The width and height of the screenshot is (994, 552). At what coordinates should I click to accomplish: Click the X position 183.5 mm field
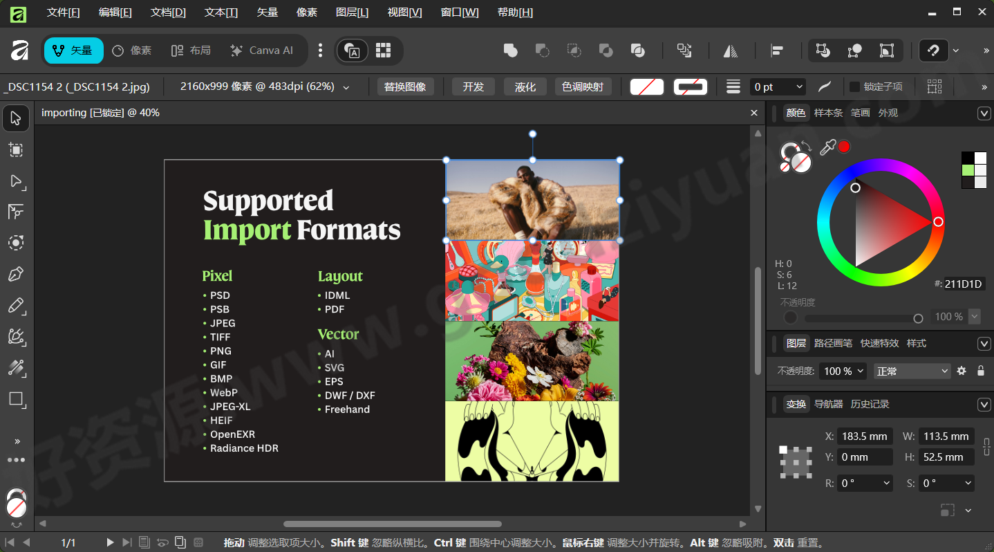pos(865,436)
